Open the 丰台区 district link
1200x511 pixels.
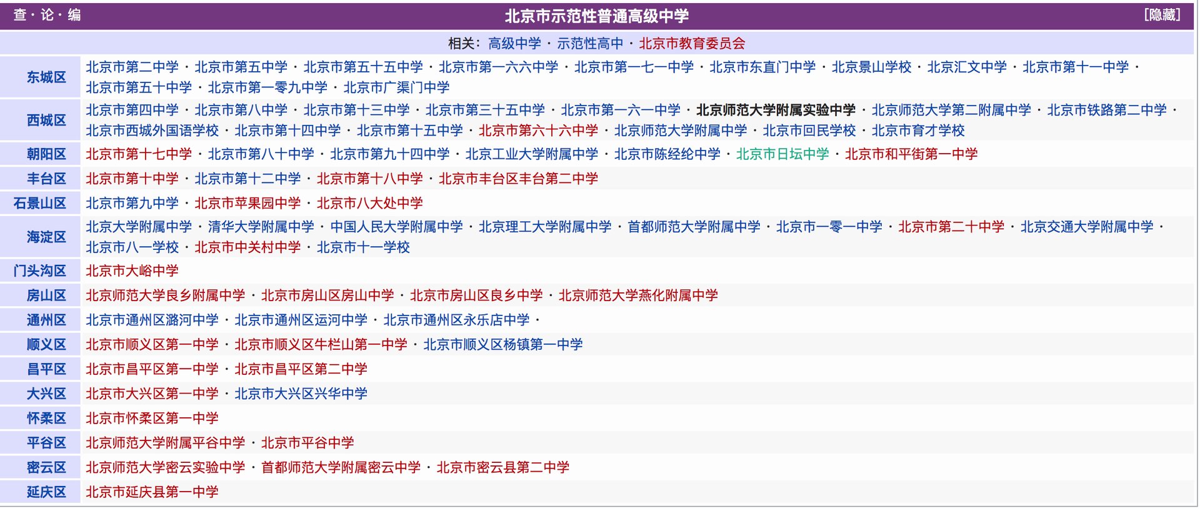pos(46,179)
